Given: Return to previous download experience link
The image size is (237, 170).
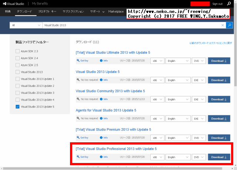Looking at the screenshot, I should [x=211, y=43].
